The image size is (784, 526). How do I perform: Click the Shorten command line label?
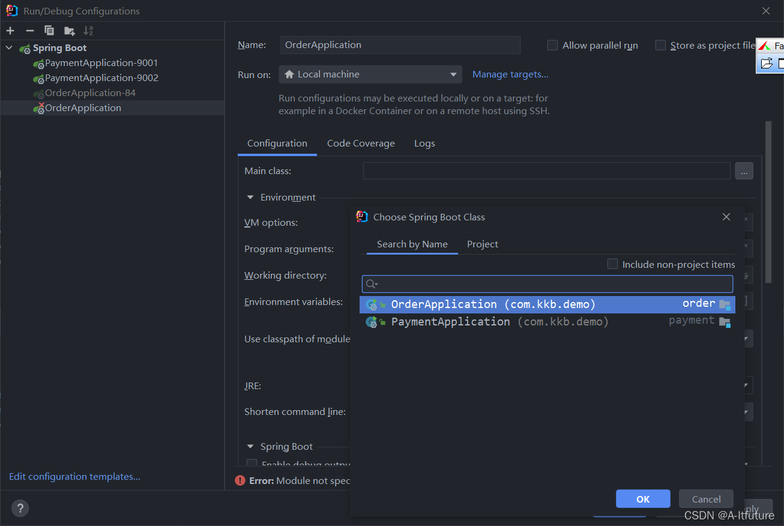tap(295, 412)
